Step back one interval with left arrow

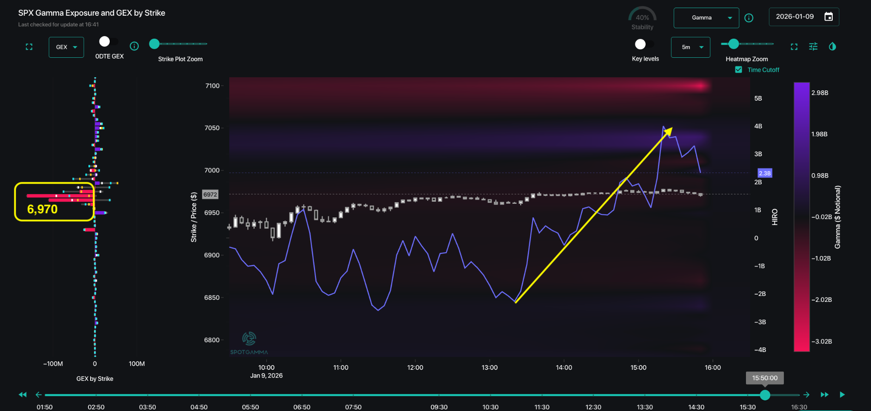(39, 395)
